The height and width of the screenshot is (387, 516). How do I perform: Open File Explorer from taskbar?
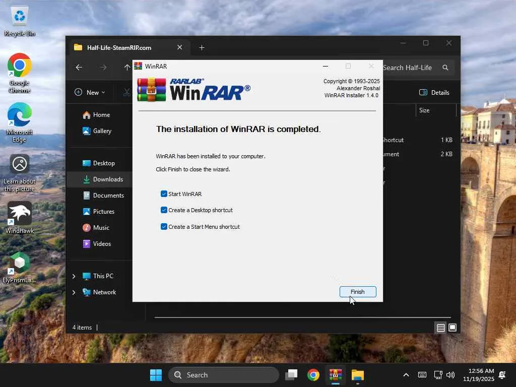coord(357,375)
